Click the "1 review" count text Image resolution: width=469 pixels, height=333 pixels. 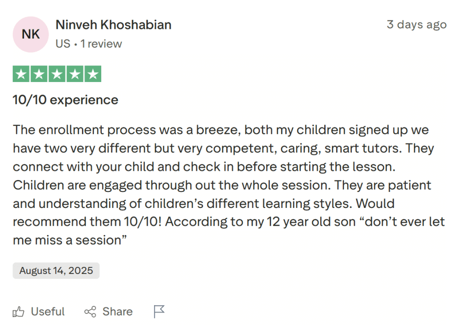101,44
